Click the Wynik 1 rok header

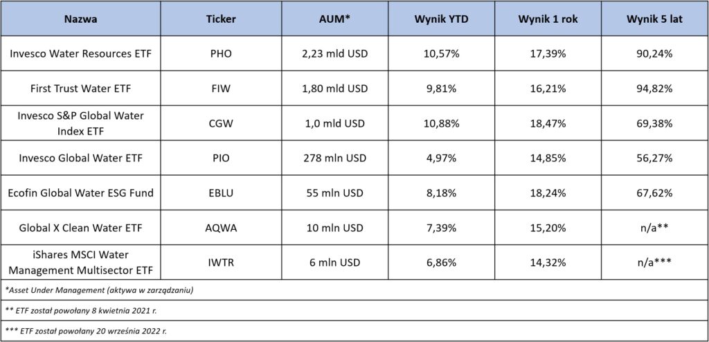tap(548, 19)
